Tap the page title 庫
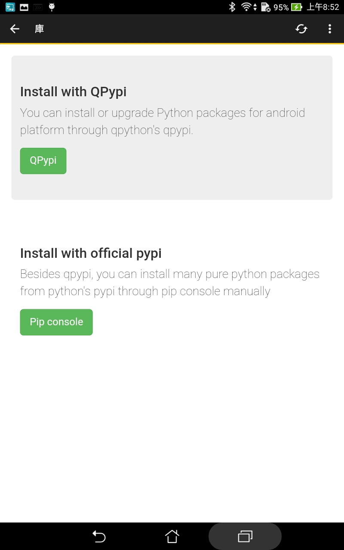The image size is (344, 550). click(x=40, y=29)
